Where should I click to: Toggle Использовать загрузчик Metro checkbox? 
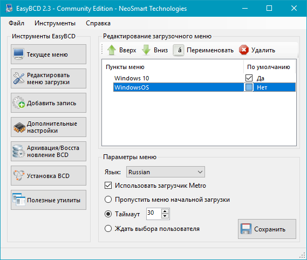[x=108, y=186]
